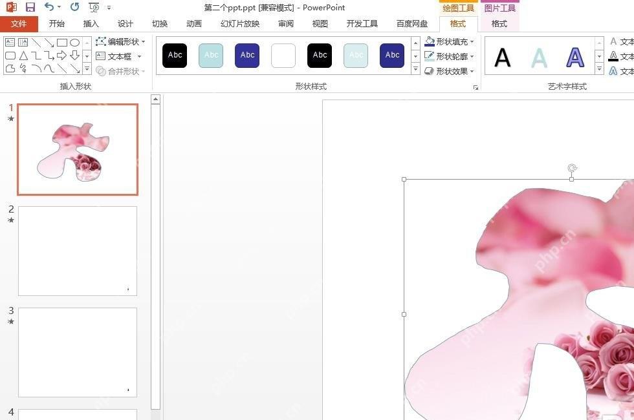
Task: Switch to the Insert (插入) tab
Action: (91, 24)
